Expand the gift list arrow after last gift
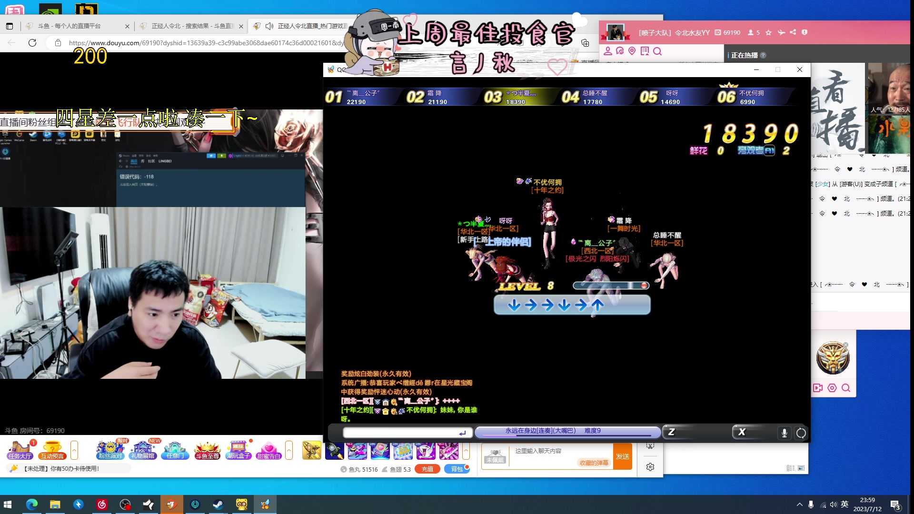The height and width of the screenshot is (514, 914). coord(466,450)
